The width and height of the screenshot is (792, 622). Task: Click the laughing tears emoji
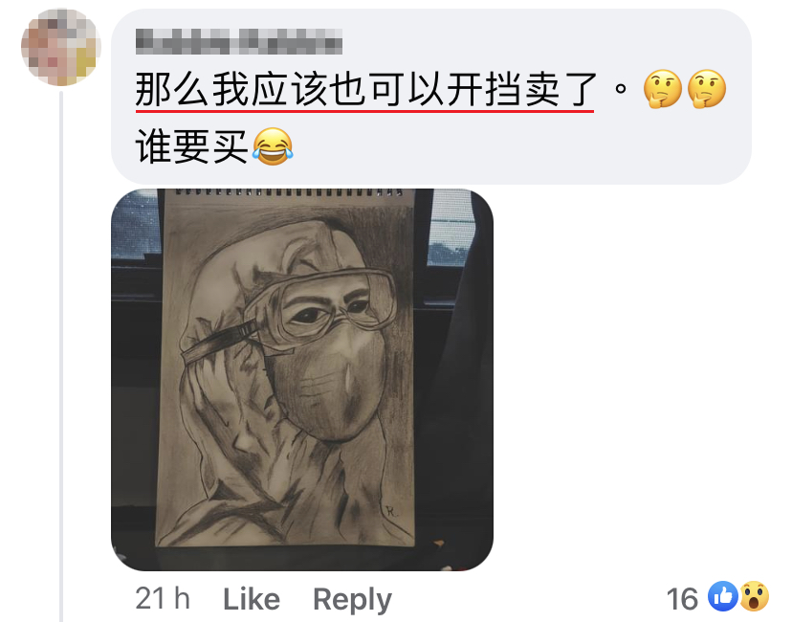(273, 146)
